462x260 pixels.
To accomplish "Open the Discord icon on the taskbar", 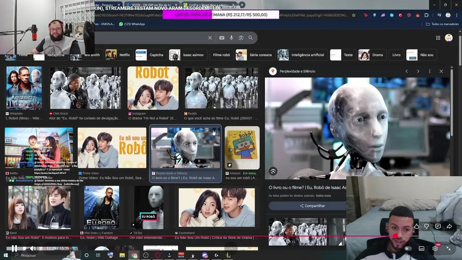I will [x=205, y=255].
